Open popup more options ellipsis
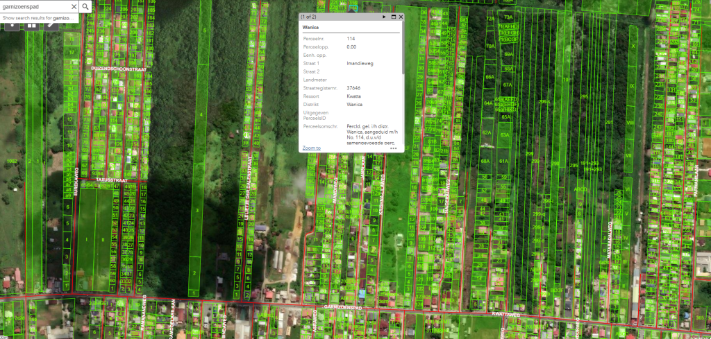This screenshot has height=339, width=711. 394,148
